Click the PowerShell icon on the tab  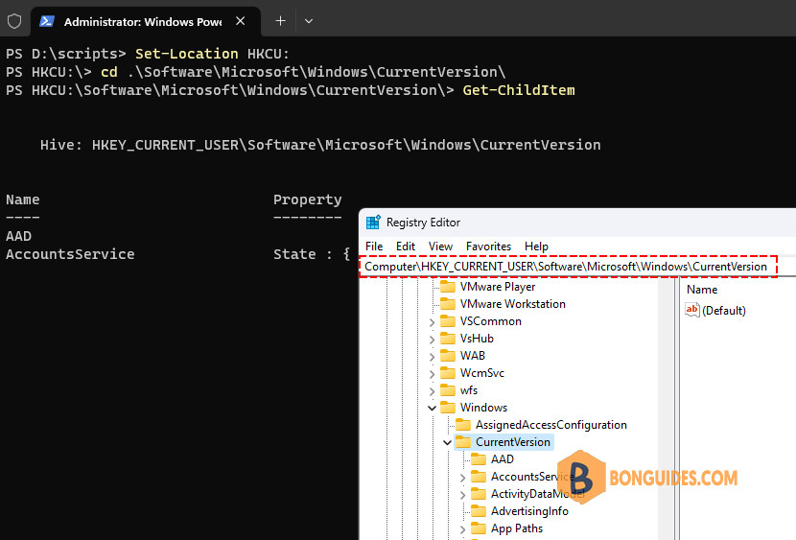[47, 21]
